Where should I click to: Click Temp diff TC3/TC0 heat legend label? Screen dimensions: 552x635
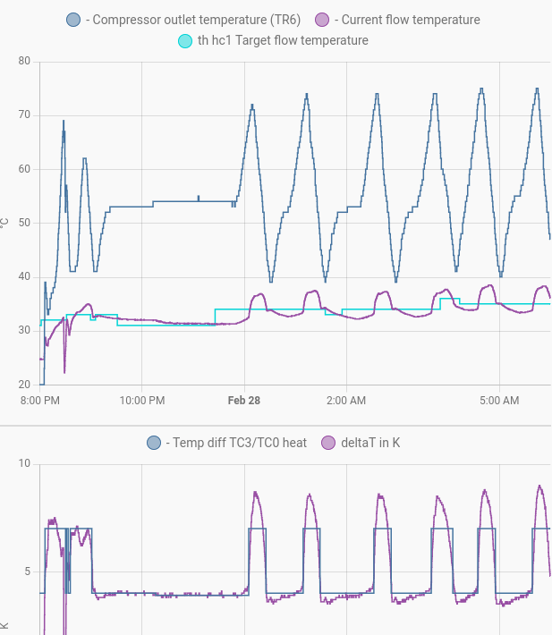click(x=236, y=443)
